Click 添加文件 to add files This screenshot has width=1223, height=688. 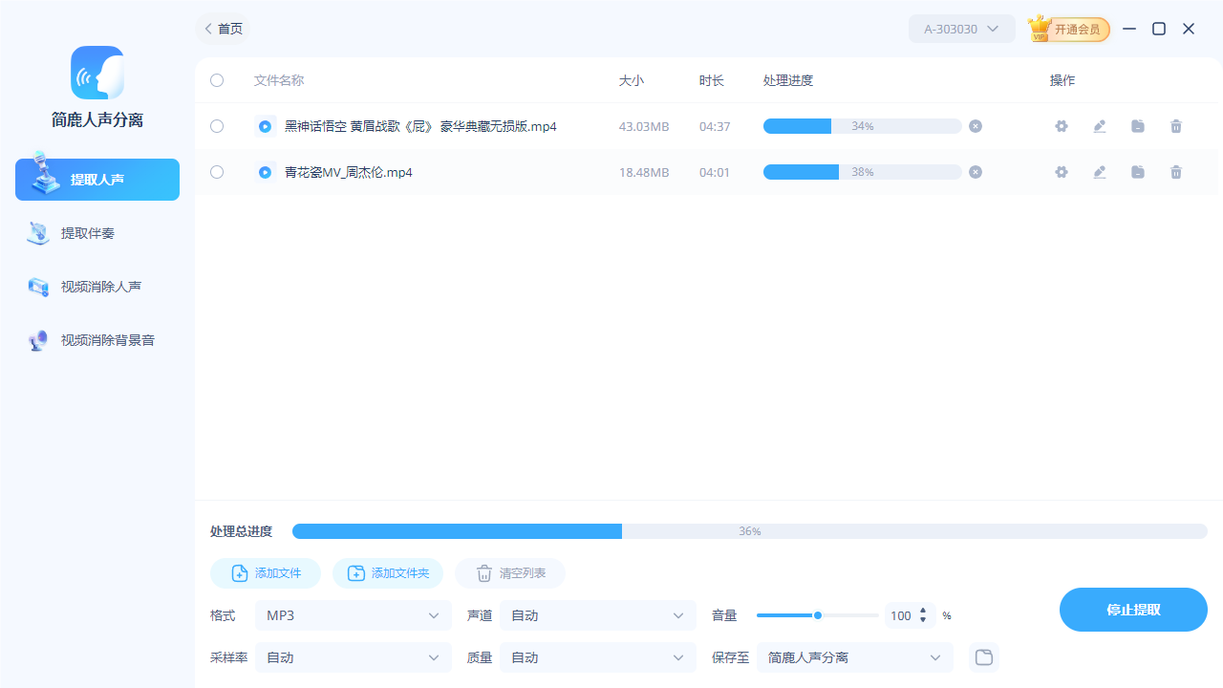(x=265, y=573)
